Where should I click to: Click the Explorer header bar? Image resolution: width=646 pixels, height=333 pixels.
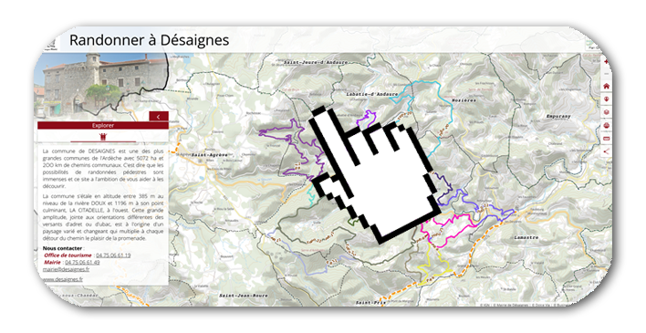(x=103, y=125)
